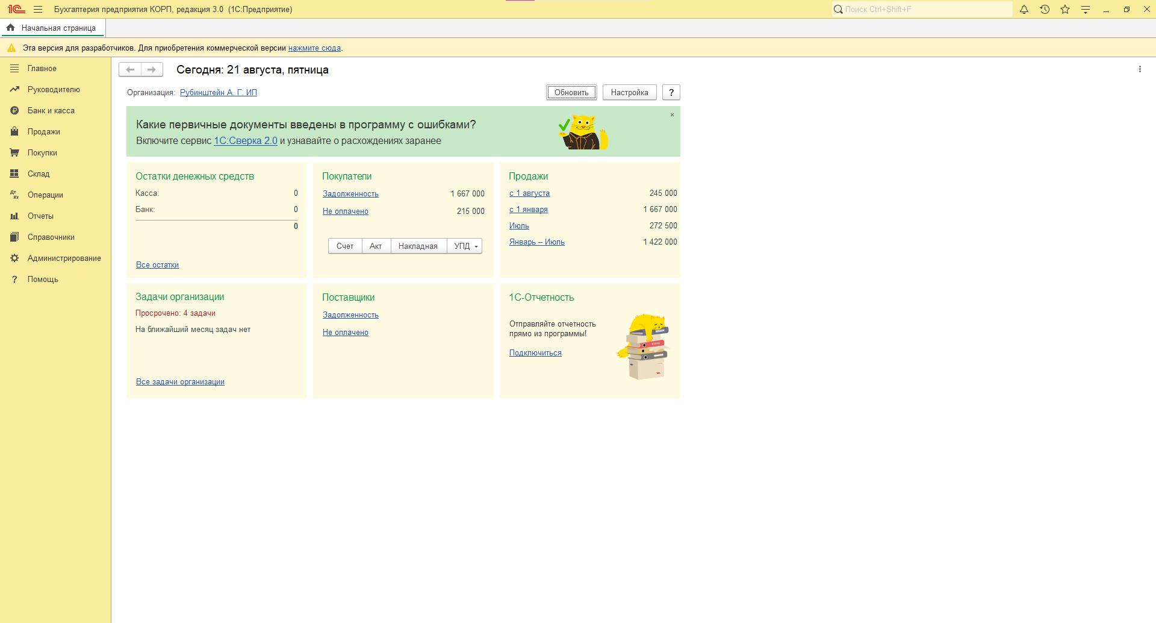Open suppliers' Задолженность link
The image size is (1156, 623).
click(350, 315)
